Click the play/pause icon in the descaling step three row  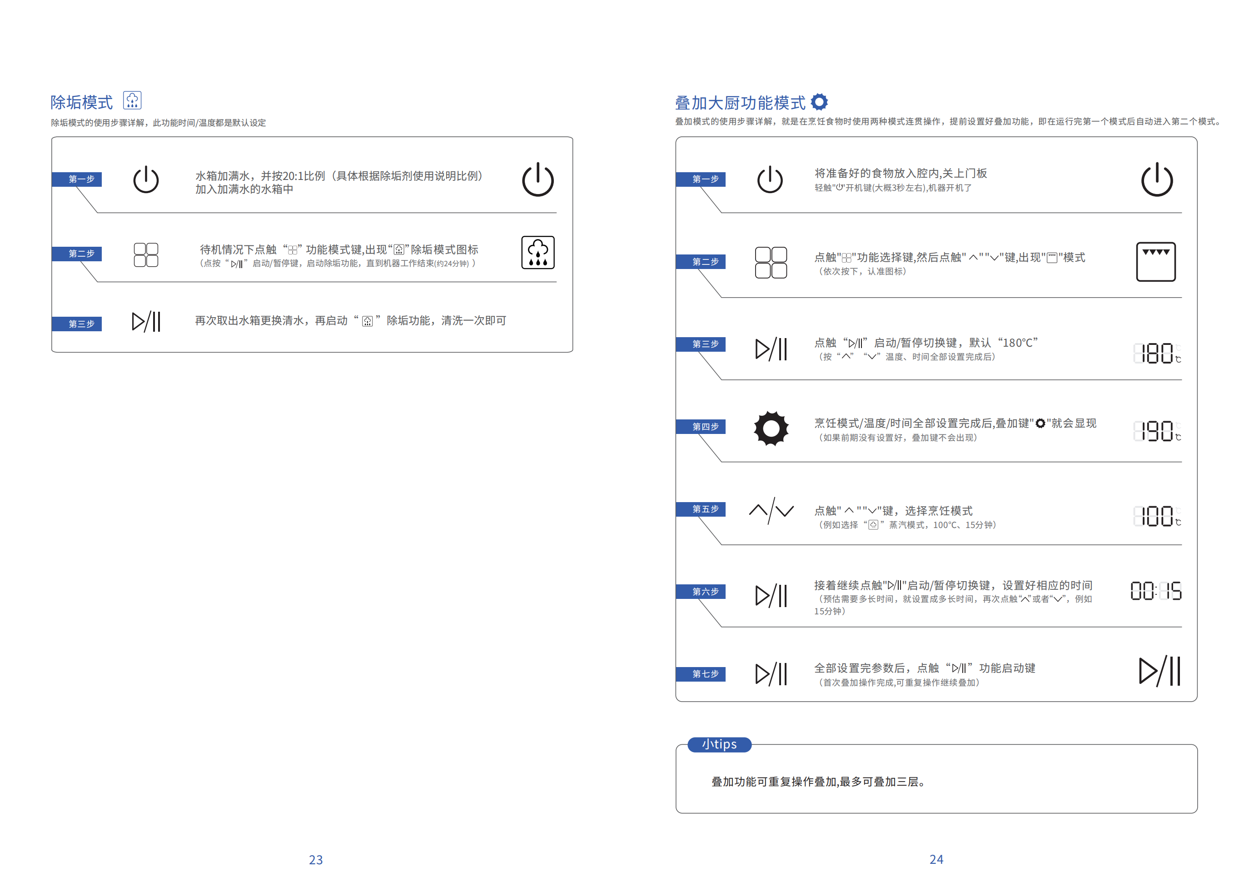146,322
